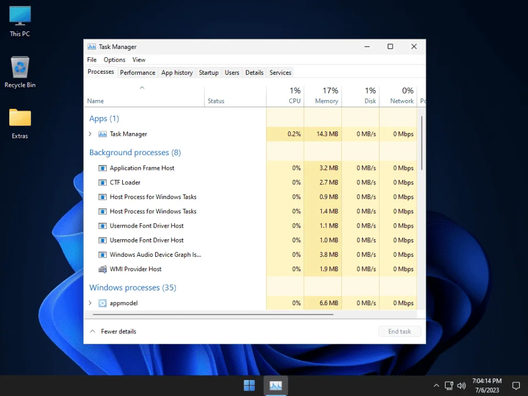This screenshot has height=396, width=528.
Task: Show hidden tray icons chevron
Action: pos(436,386)
